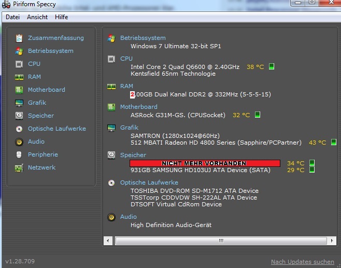Click the Grafik monitor icon in sidebar
Screen dimensions: 341x268
[x=19, y=103]
